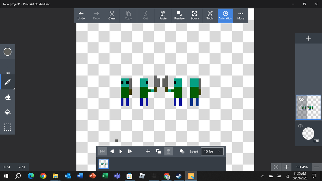This screenshot has height=181, width=322.
Task: Open Windows search from taskbar
Action: [x=18, y=176]
